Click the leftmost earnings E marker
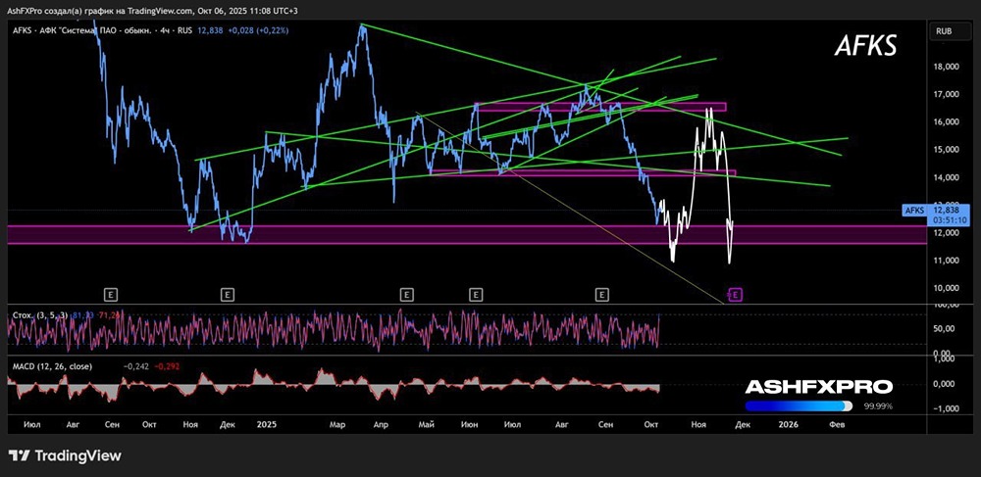The height and width of the screenshot is (477, 981). (x=112, y=294)
